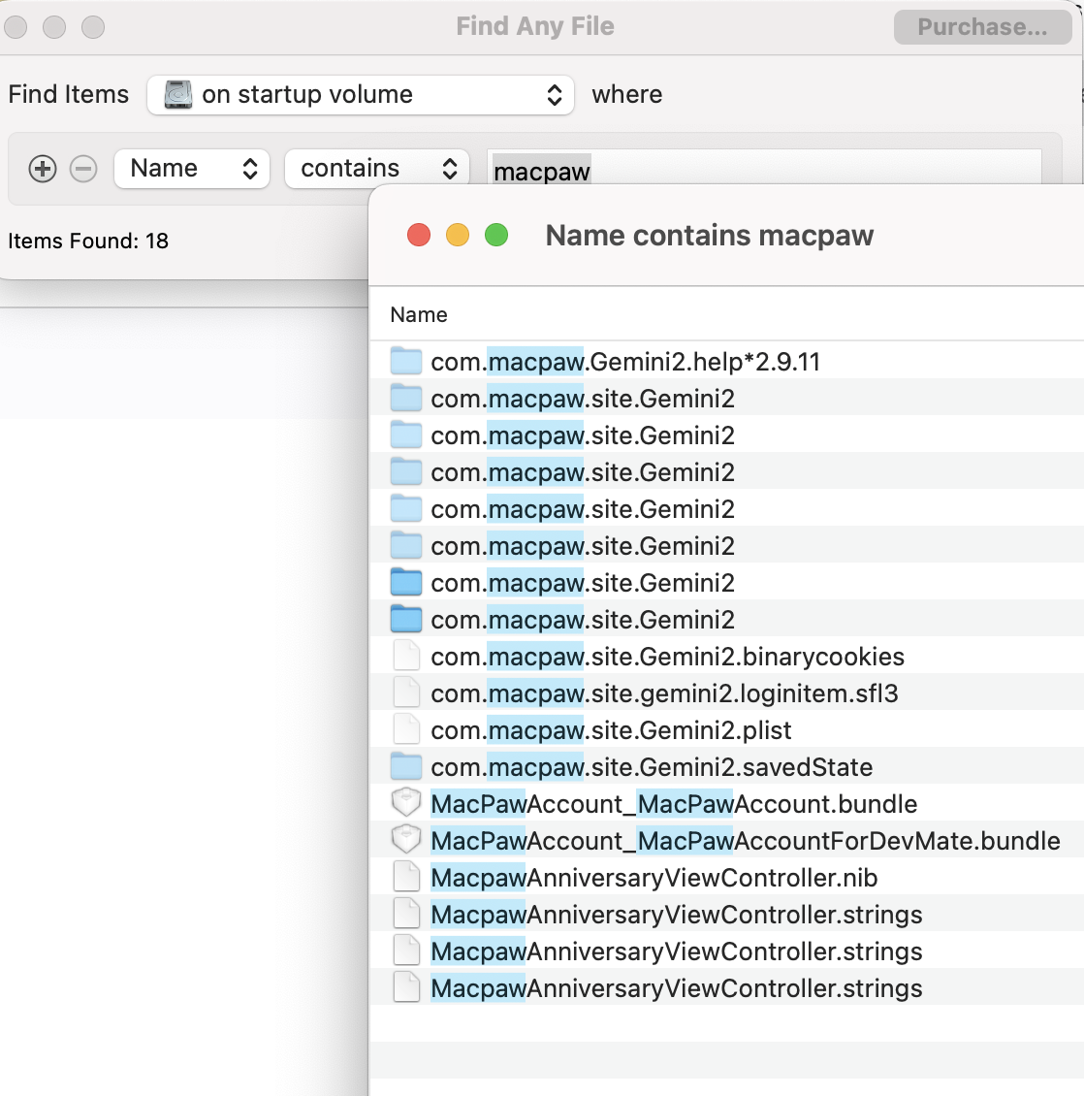Minimize the results window with yellow button
This screenshot has height=1096, width=1084.
click(458, 235)
